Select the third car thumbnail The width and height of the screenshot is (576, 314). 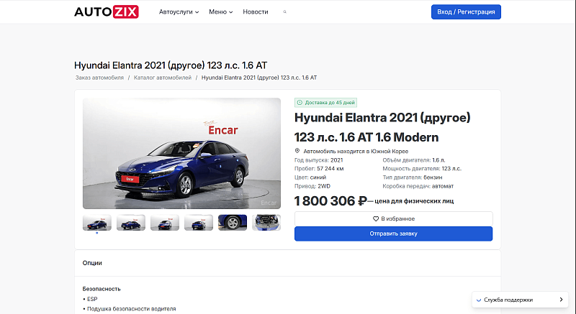(x=165, y=223)
